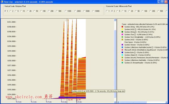Image resolution: width=169 pixels, height=104 pixels.
Task: Click the 0.6 sec time axis tick
Action: point(64,102)
